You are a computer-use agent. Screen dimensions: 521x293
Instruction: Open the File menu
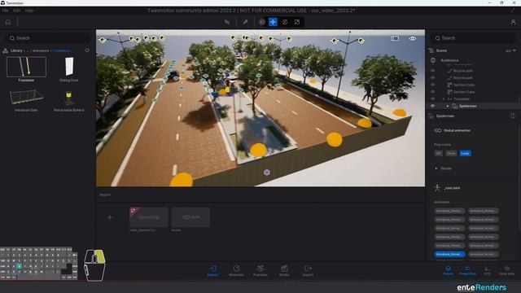click(5, 11)
